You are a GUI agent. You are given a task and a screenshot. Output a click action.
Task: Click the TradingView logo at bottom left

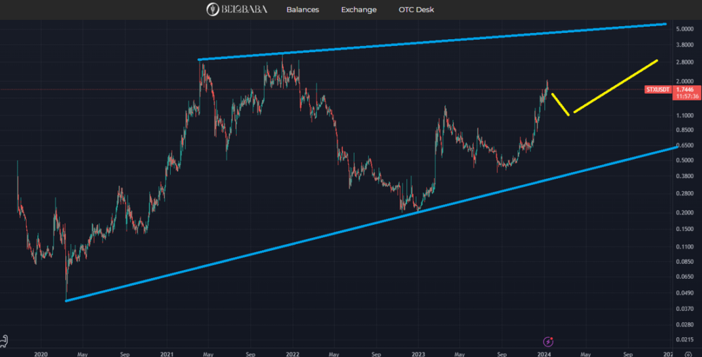click(x=4, y=341)
